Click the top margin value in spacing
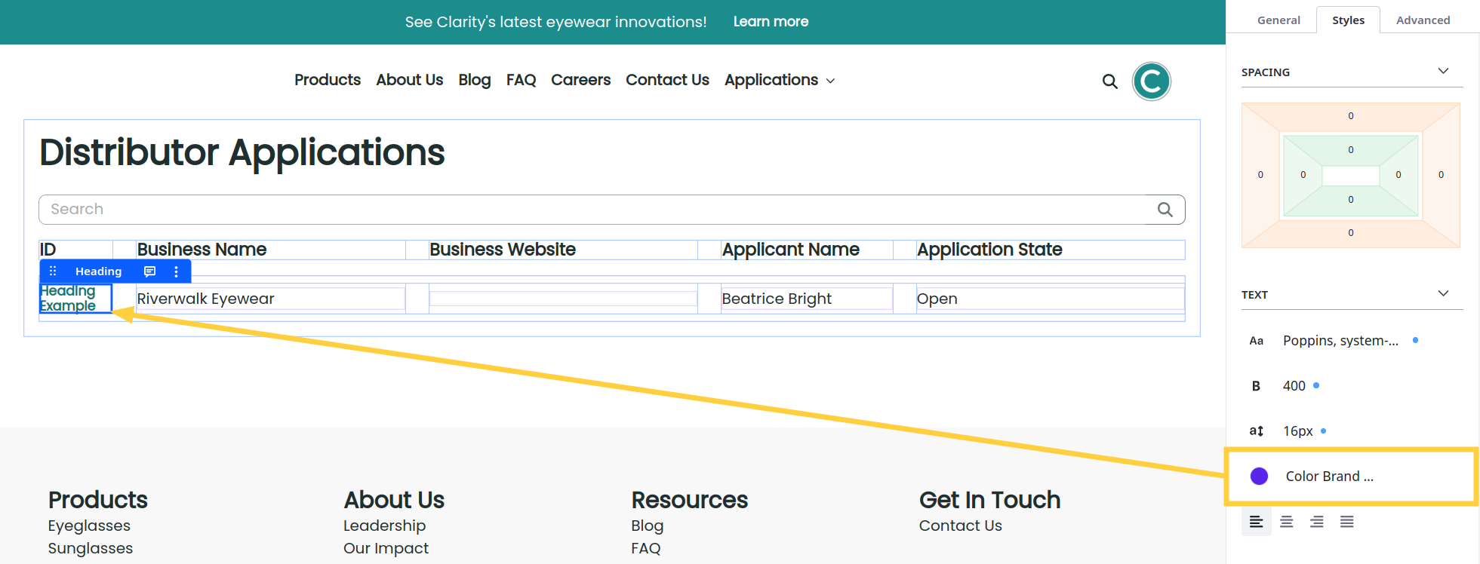Screen dimensions: 1480x564 1351,116
